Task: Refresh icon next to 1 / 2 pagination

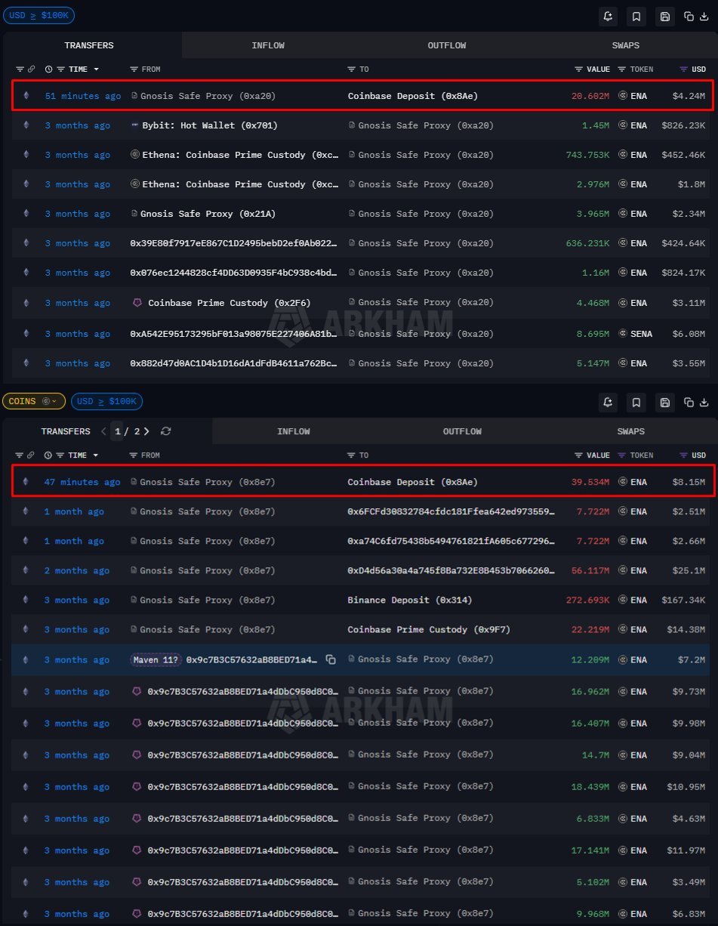Action: tap(166, 431)
